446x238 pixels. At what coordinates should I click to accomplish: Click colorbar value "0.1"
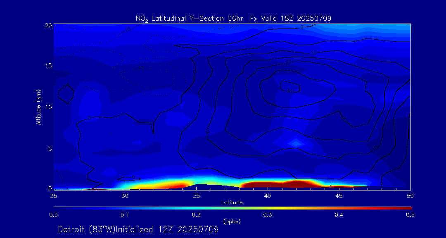pos(125,216)
